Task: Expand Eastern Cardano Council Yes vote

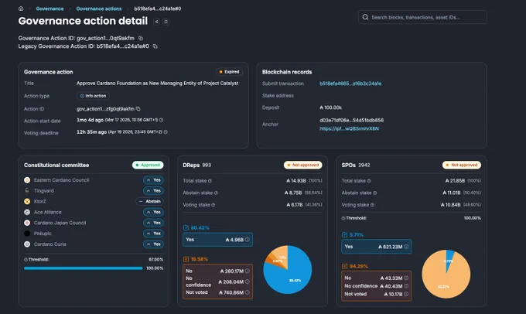Action: 153,180
